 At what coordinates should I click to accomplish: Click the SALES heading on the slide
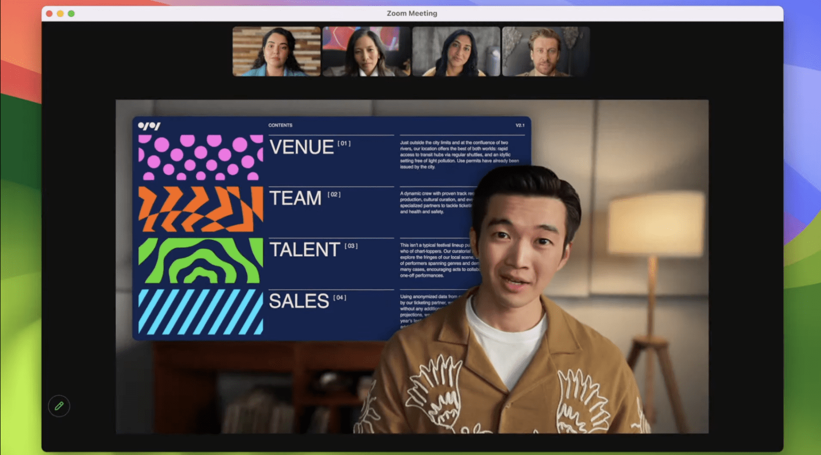[299, 301]
